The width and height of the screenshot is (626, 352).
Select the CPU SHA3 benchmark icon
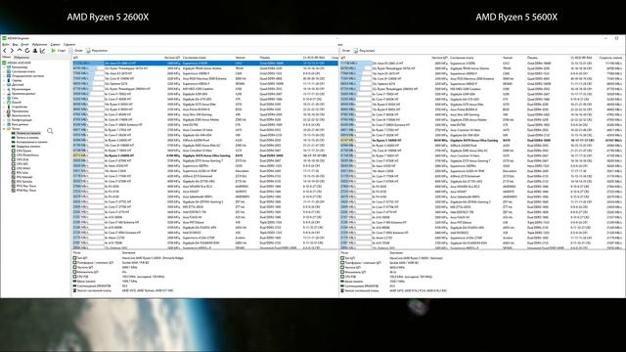coord(13,168)
